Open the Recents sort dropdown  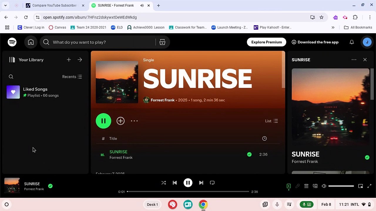click(x=72, y=77)
